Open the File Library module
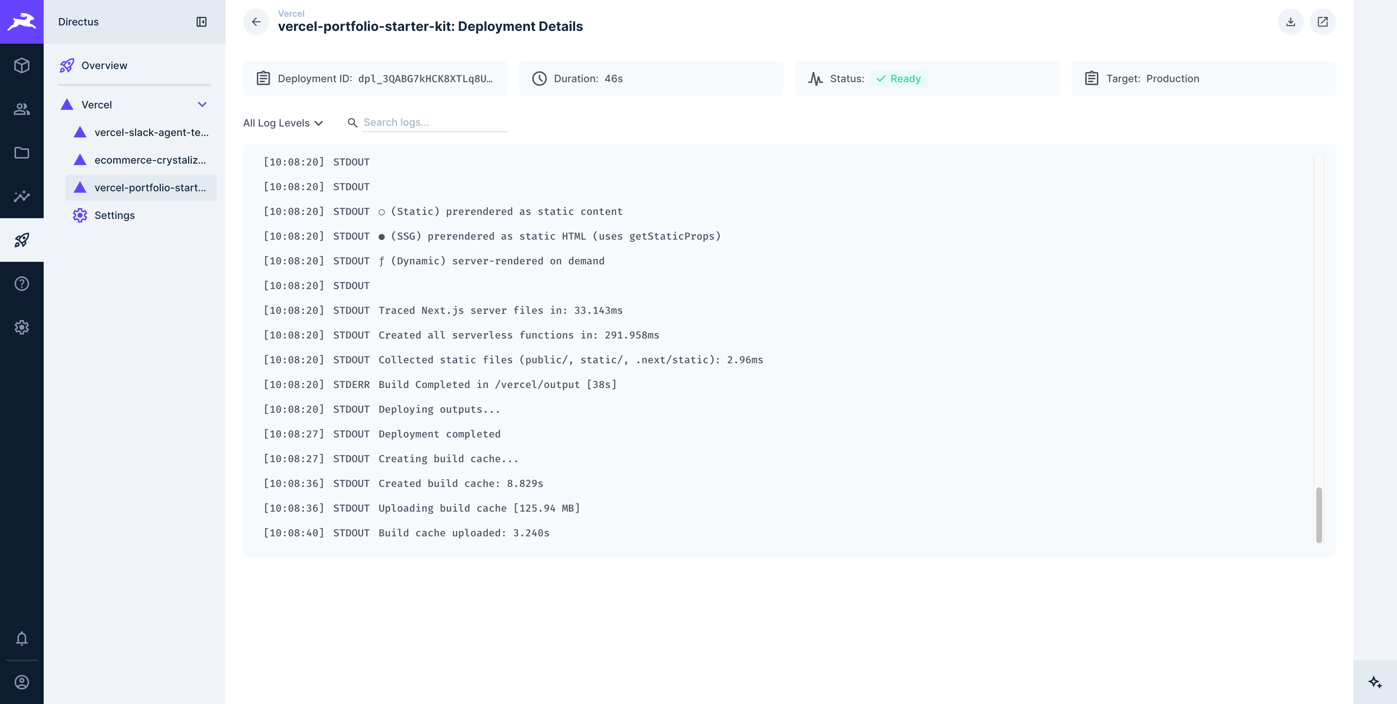Screen dimensions: 1397x704 tap(22, 153)
